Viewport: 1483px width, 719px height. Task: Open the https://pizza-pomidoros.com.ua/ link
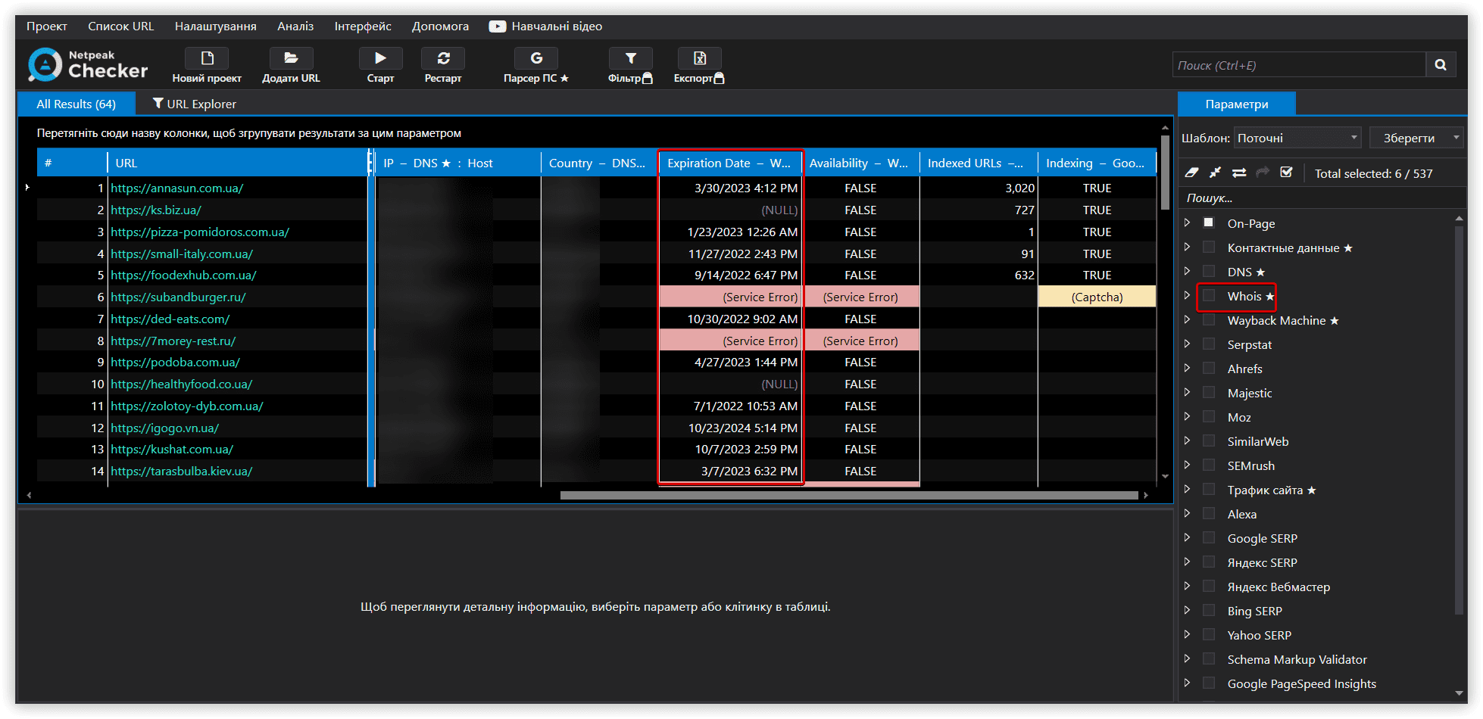pos(200,232)
